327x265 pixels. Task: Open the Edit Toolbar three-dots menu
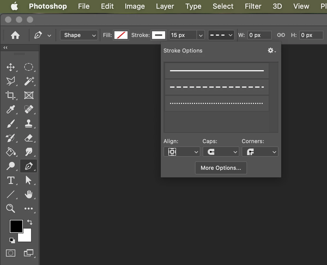pyautogui.click(x=29, y=209)
